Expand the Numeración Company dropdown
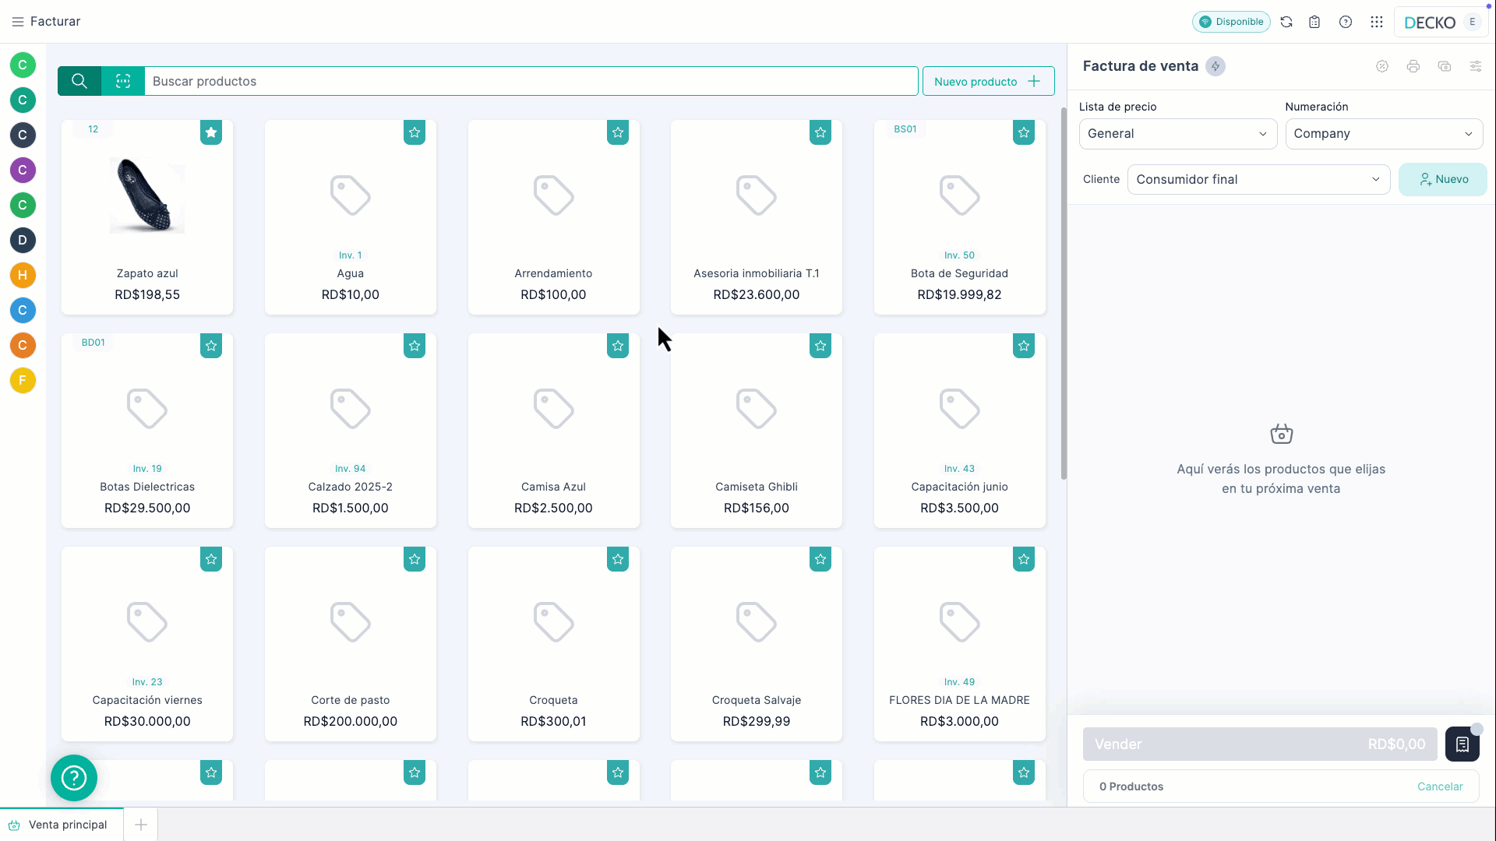The height and width of the screenshot is (841, 1496). click(1384, 134)
